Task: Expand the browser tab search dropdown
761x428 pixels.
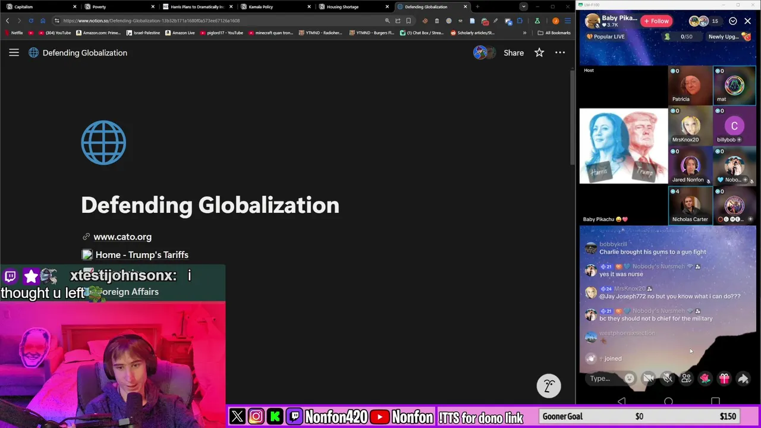Action: (523, 7)
